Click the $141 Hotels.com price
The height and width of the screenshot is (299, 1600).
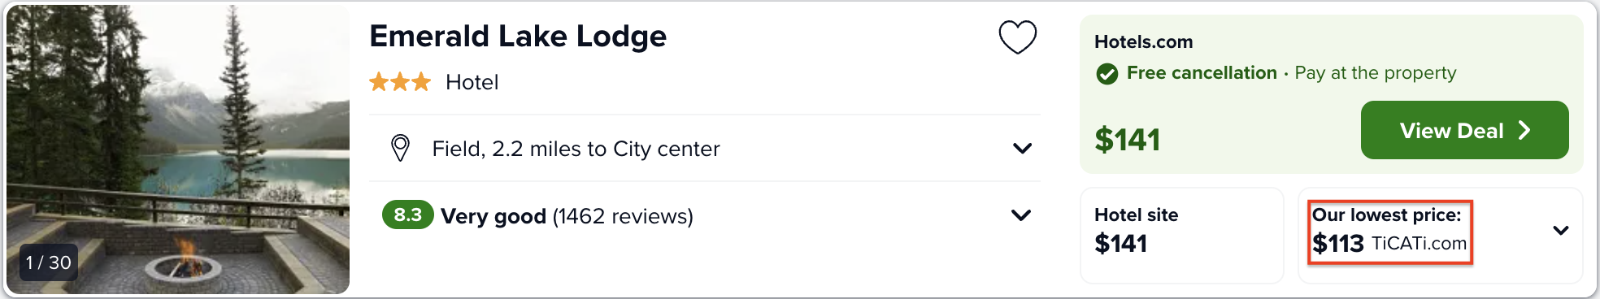coord(1127,140)
